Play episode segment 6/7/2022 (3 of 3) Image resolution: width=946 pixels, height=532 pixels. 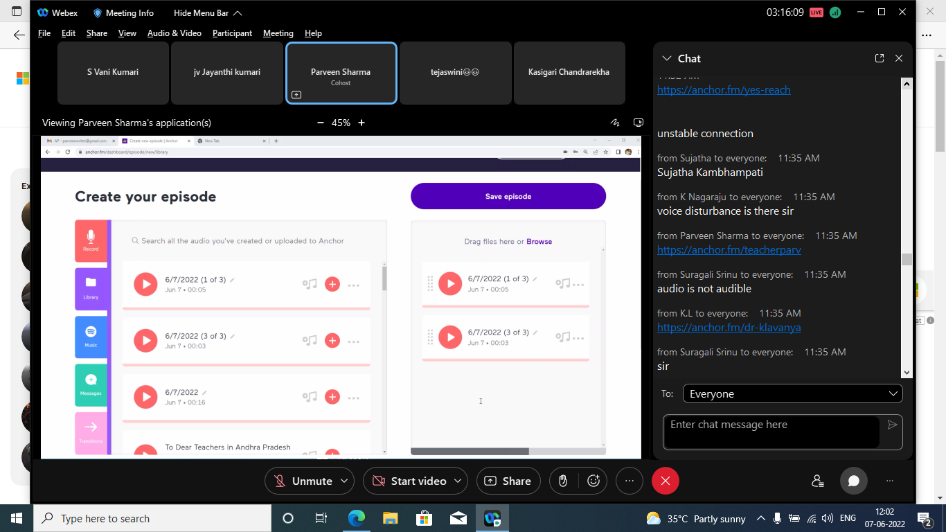[x=451, y=337]
